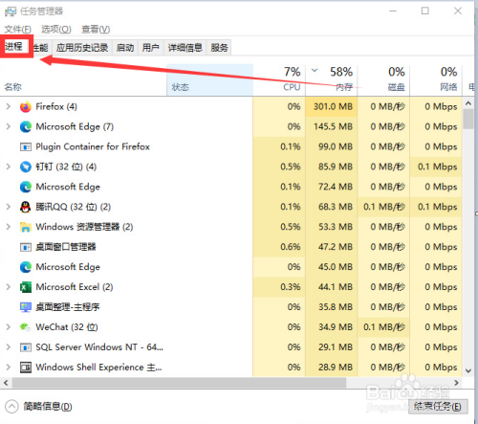Click the horizontal scrollbar right arrow
The height and width of the screenshot is (424, 478).
coord(456,383)
